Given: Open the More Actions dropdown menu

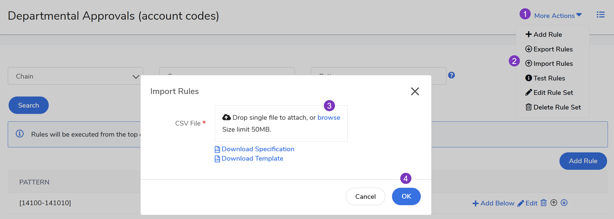Looking at the screenshot, I should coord(558,16).
